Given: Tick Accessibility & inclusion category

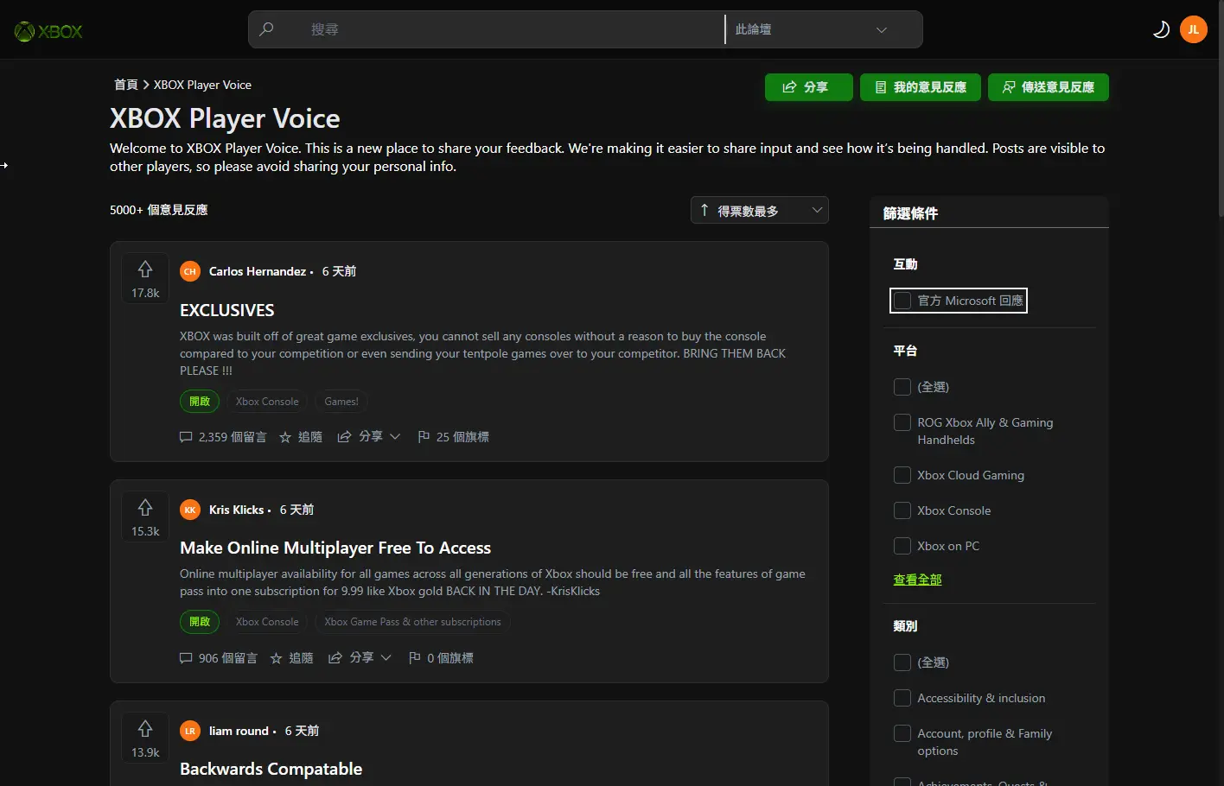Looking at the screenshot, I should [902, 698].
